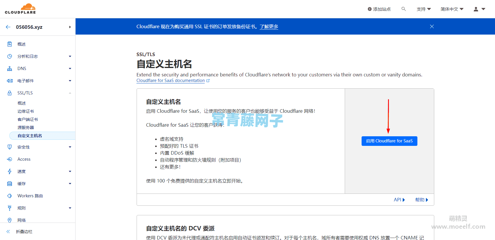
Task: Click the Cloudflare logo
Action: pyautogui.click(x=20, y=9)
